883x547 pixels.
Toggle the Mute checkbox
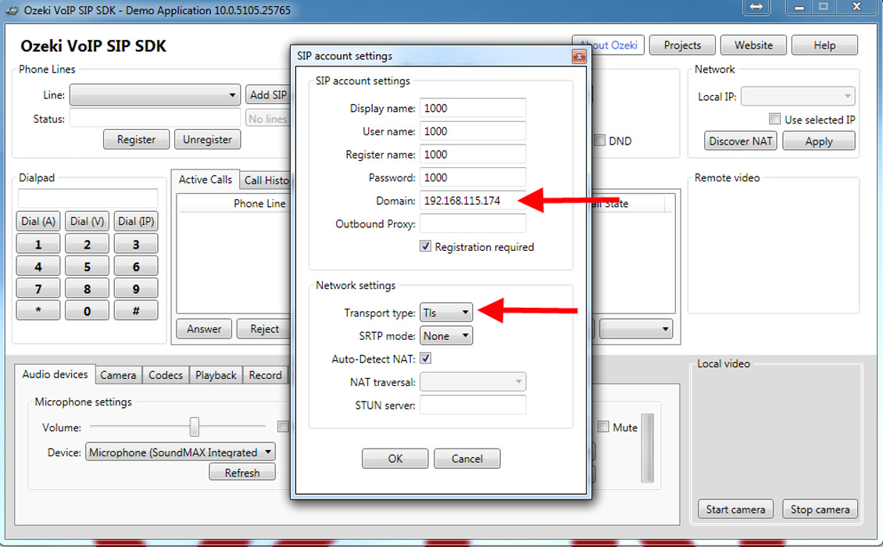click(x=603, y=427)
